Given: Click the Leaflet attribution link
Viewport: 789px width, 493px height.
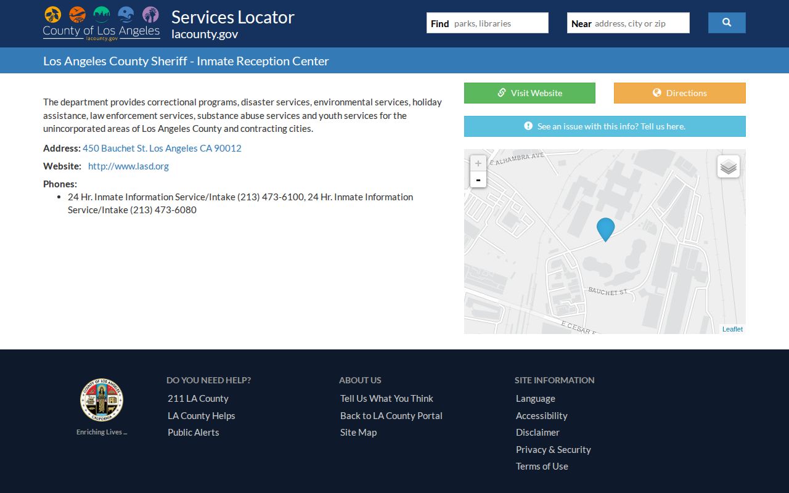Looking at the screenshot, I should (732, 329).
